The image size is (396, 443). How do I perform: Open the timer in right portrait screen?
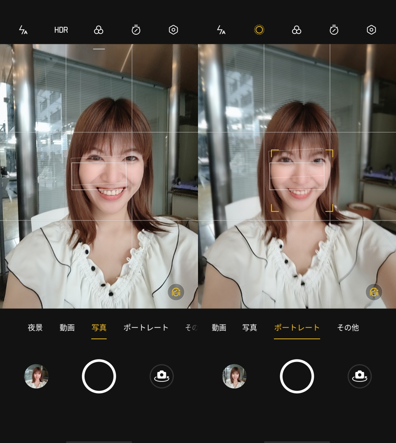click(x=334, y=30)
